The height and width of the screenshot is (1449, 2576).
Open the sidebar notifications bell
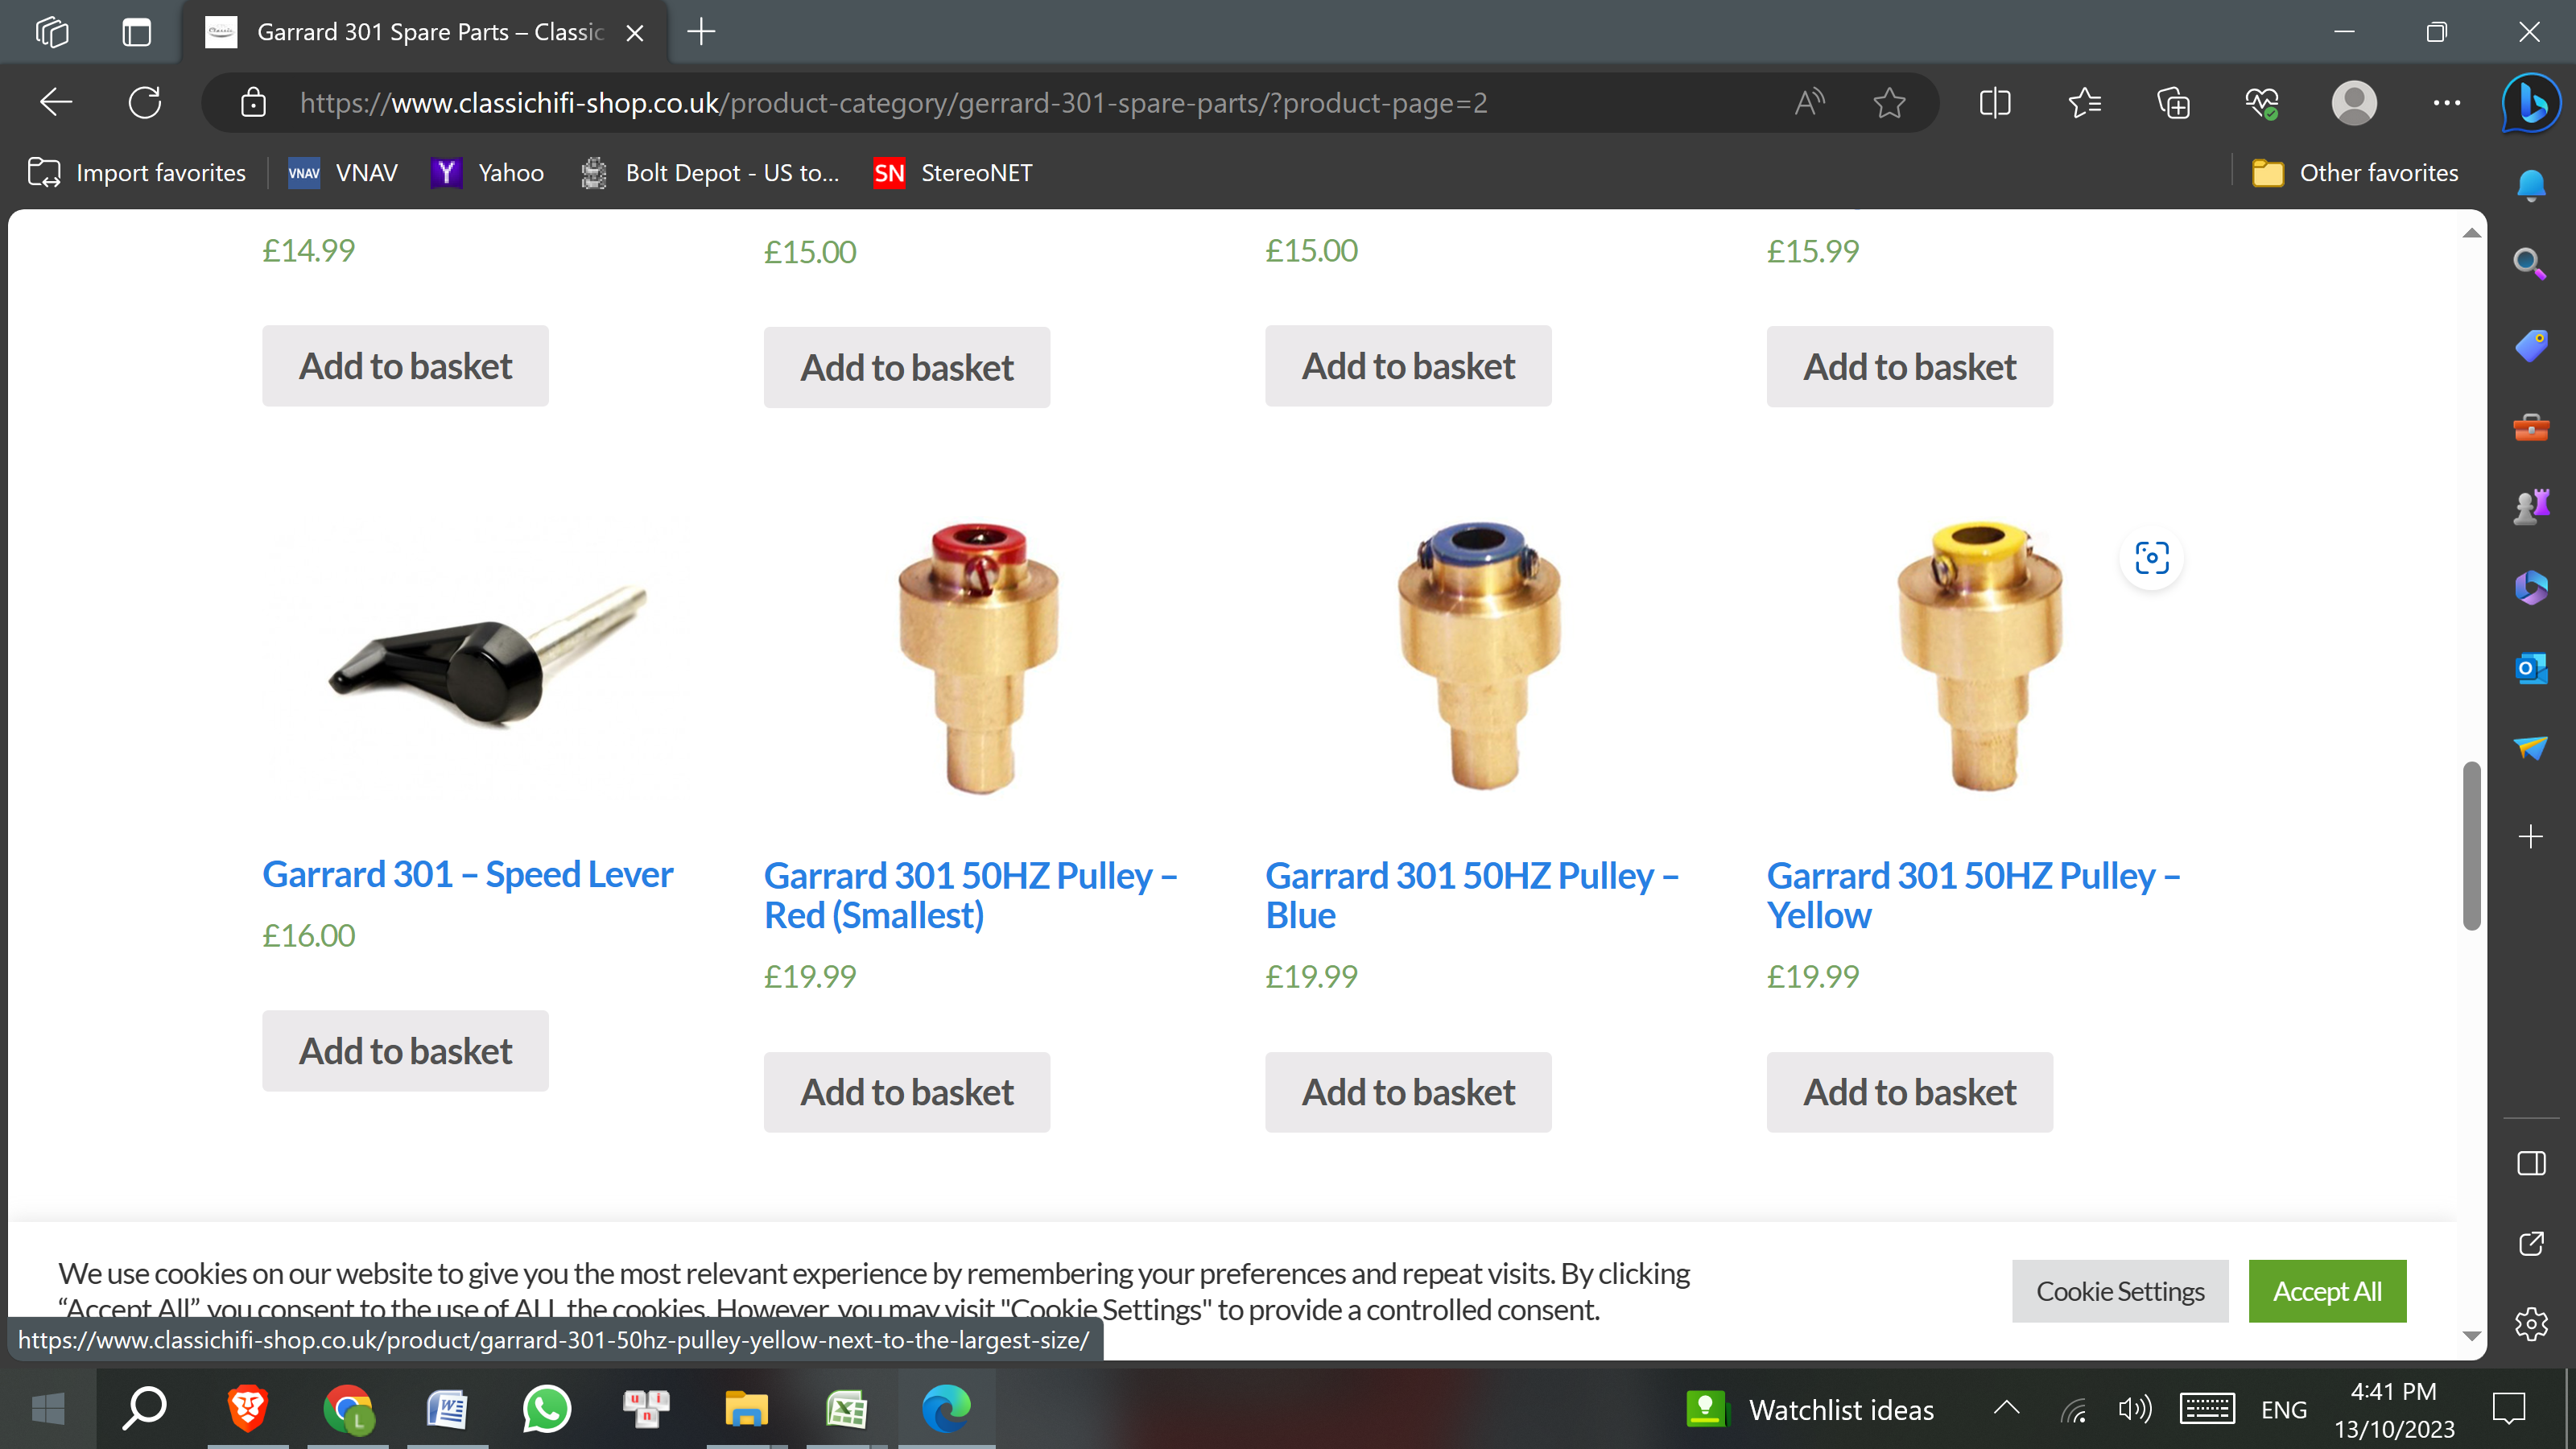(2531, 185)
